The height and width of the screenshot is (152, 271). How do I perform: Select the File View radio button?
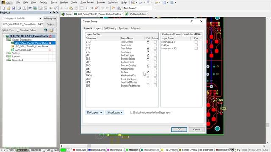3,30
